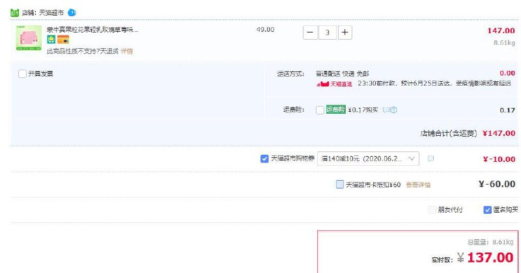
Task: Click the store total ¥147.00 text
Action: (499, 133)
